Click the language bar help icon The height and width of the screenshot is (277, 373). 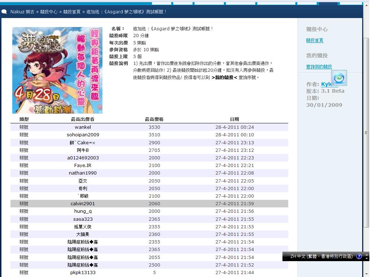point(359,256)
